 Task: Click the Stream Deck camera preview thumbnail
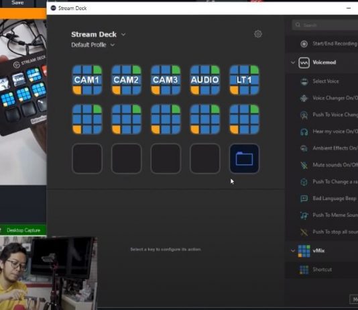23,102
